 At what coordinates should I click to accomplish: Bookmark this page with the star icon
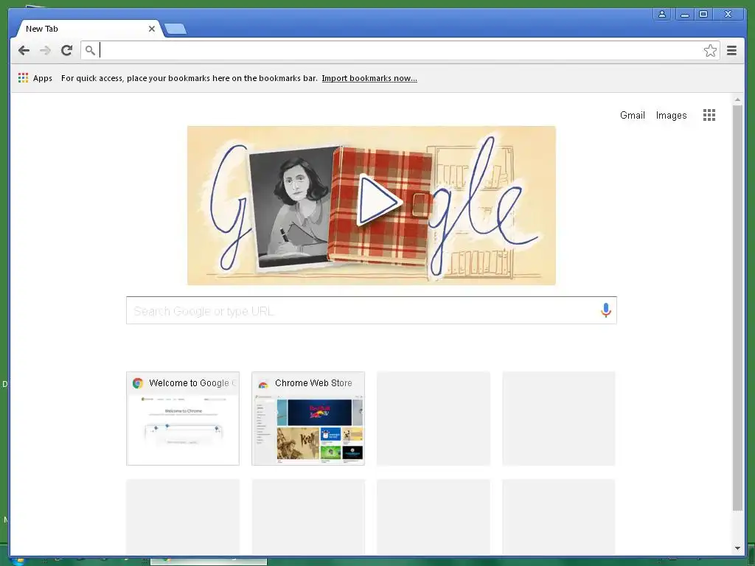[x=710, y=51]
